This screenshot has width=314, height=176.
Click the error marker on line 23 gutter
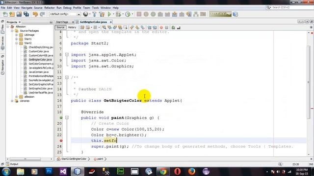tap(61, 141)
